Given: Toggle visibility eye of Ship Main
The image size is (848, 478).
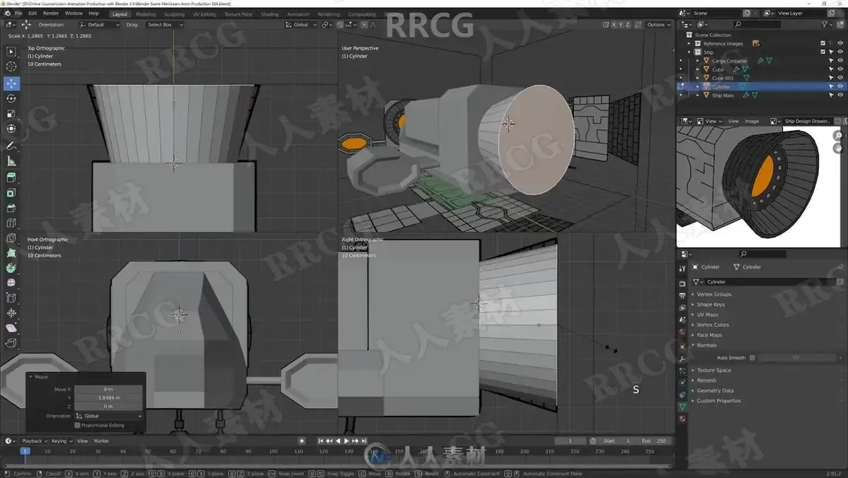Looking at the screenshot, I should [x=841, y=95].
